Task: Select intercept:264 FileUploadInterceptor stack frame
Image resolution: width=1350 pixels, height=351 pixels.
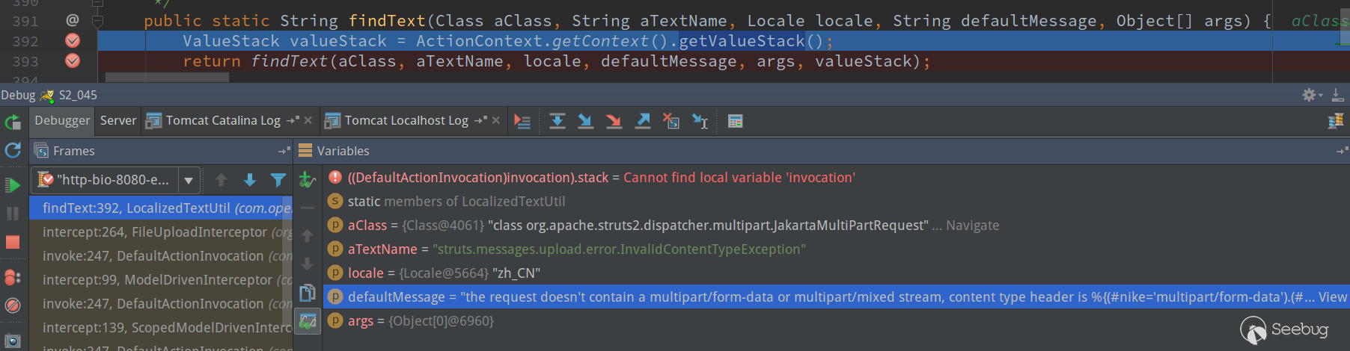Action: (161, 232)
